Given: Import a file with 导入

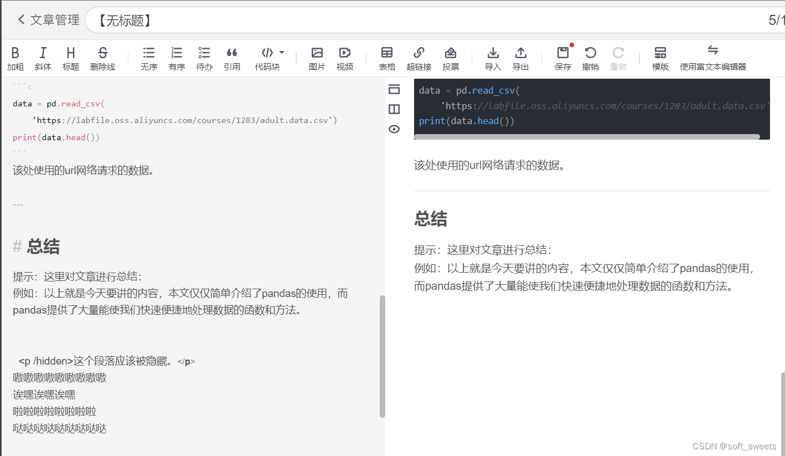Looking at the screenshot, I should coord(493,59).
